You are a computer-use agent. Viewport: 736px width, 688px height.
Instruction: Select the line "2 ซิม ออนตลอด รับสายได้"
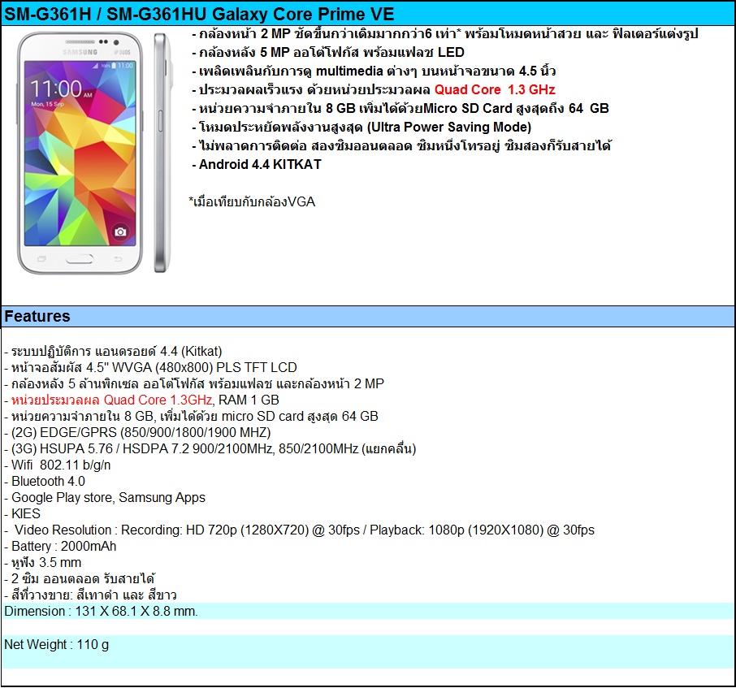80,578
